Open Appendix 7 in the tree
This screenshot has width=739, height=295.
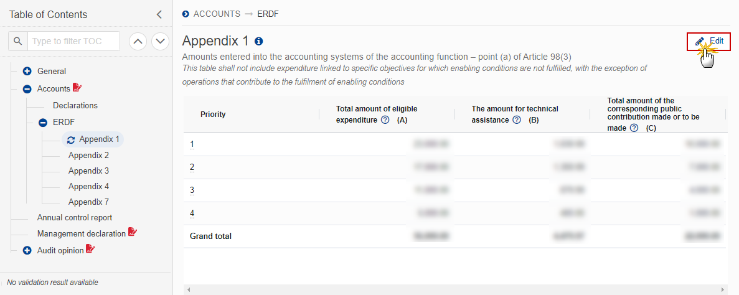click(88, 202)
